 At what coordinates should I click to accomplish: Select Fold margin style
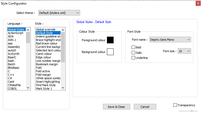48,75
